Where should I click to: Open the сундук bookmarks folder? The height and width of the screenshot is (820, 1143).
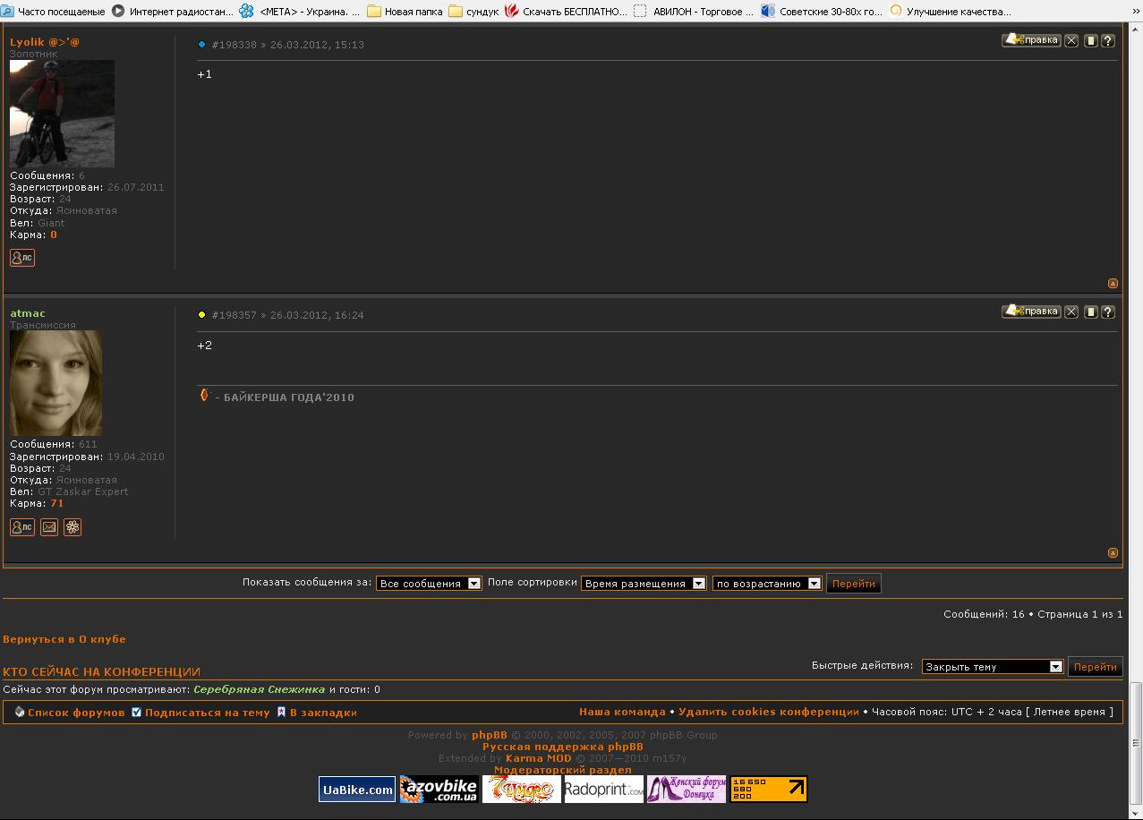(474, 12)
